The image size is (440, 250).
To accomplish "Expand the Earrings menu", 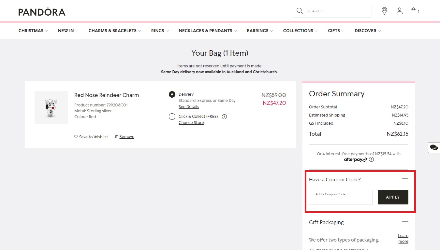I will [x=260, y=31].
